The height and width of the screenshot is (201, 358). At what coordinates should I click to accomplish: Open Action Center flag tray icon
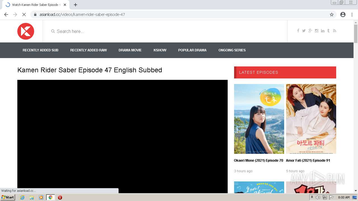pyautogui.click(x=331, y=197)
